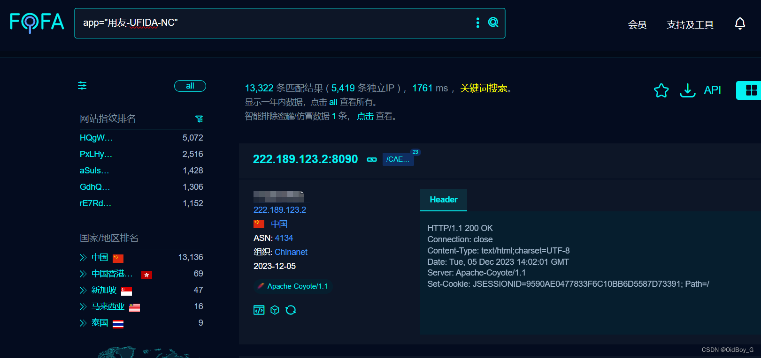Open the API link

pos(712,90)
